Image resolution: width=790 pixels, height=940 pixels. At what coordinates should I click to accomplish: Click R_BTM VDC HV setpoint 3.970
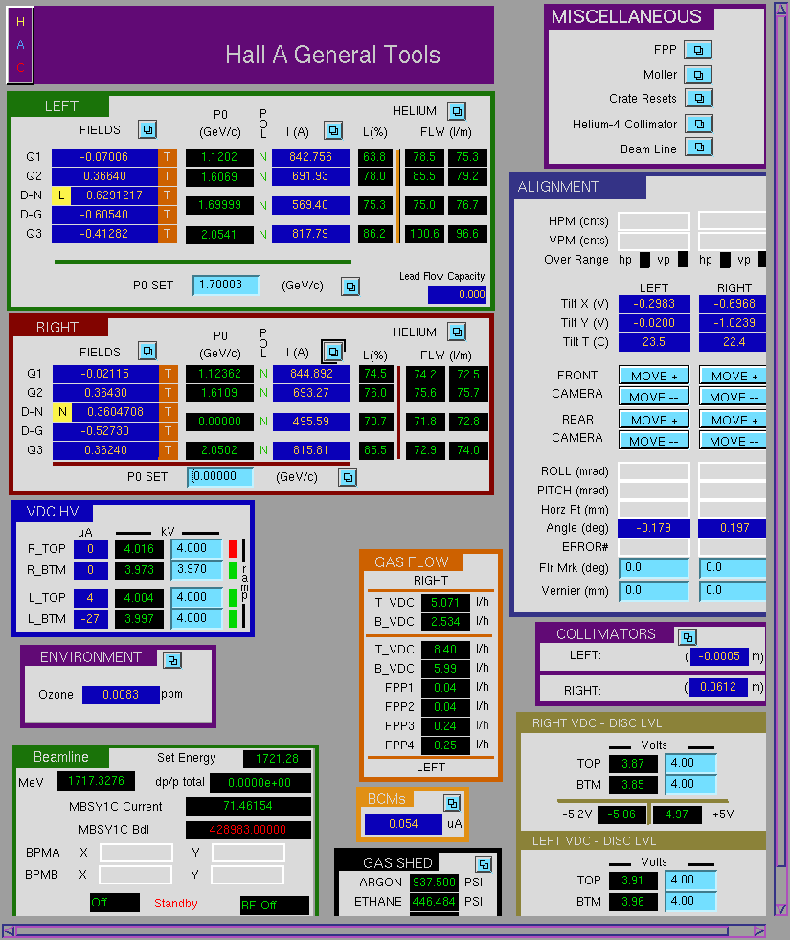tap(196, 569)
